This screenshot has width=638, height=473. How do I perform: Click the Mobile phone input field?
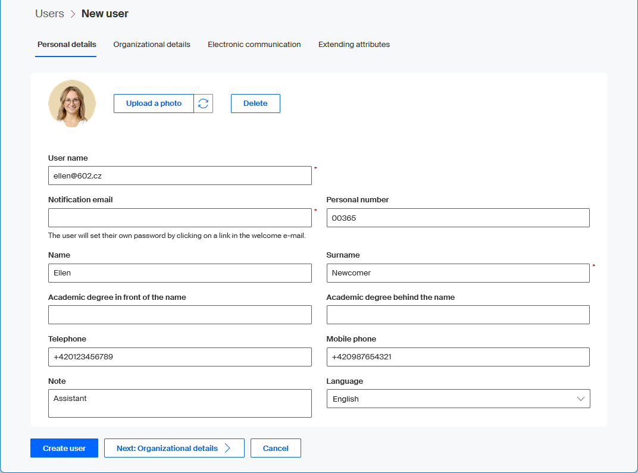coord(458,357)
